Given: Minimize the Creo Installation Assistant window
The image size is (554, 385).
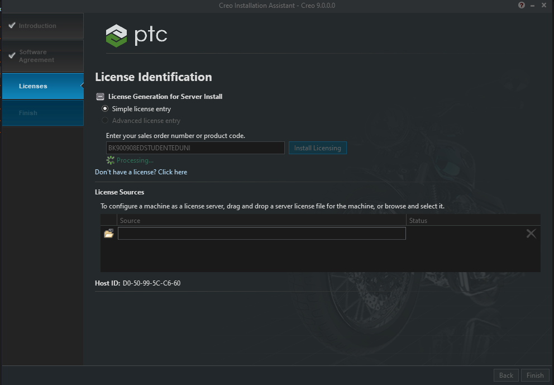Looking at the screenshot, I should [533, 5].
